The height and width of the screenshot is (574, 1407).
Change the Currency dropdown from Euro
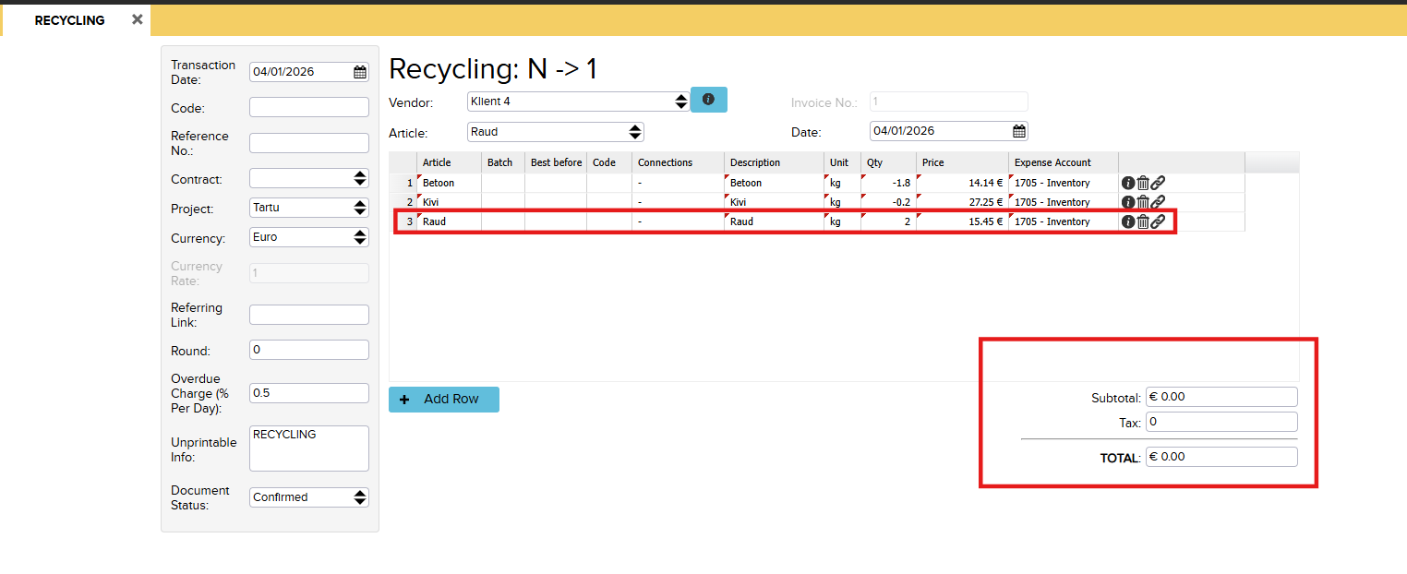coord(359,237)
